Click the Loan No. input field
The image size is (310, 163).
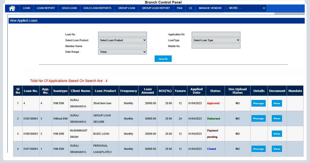[122, 34]
